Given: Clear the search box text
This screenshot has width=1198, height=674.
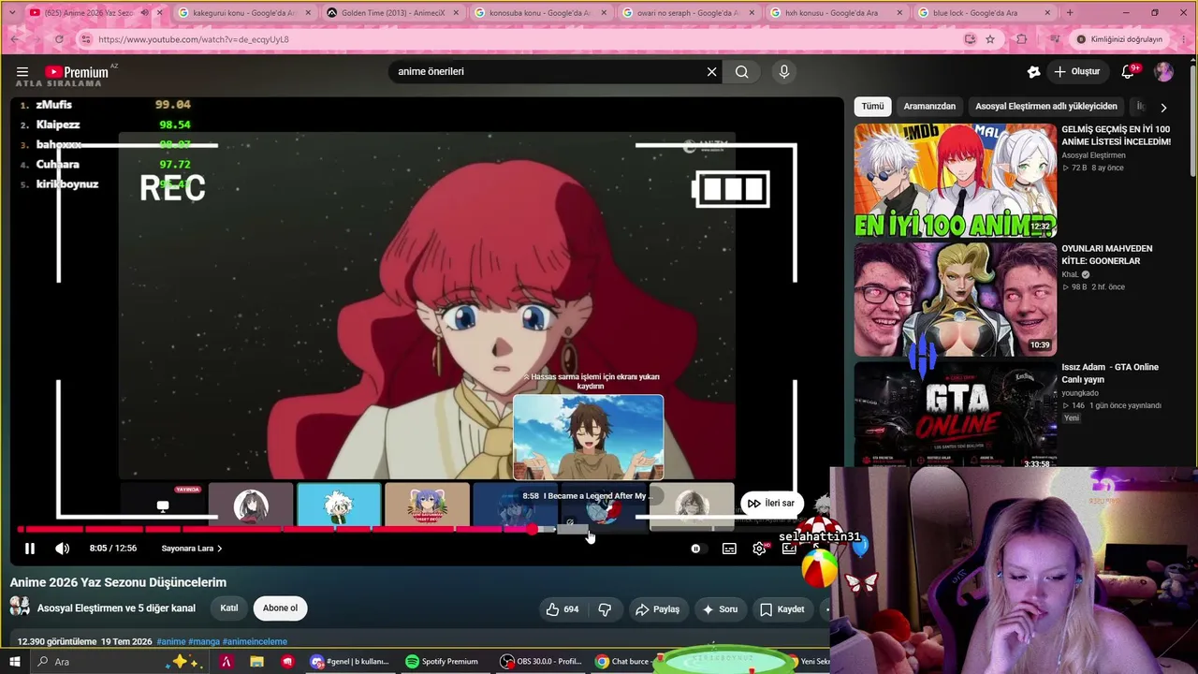Looking at the screenshot, I should click(x=711, y=72).
